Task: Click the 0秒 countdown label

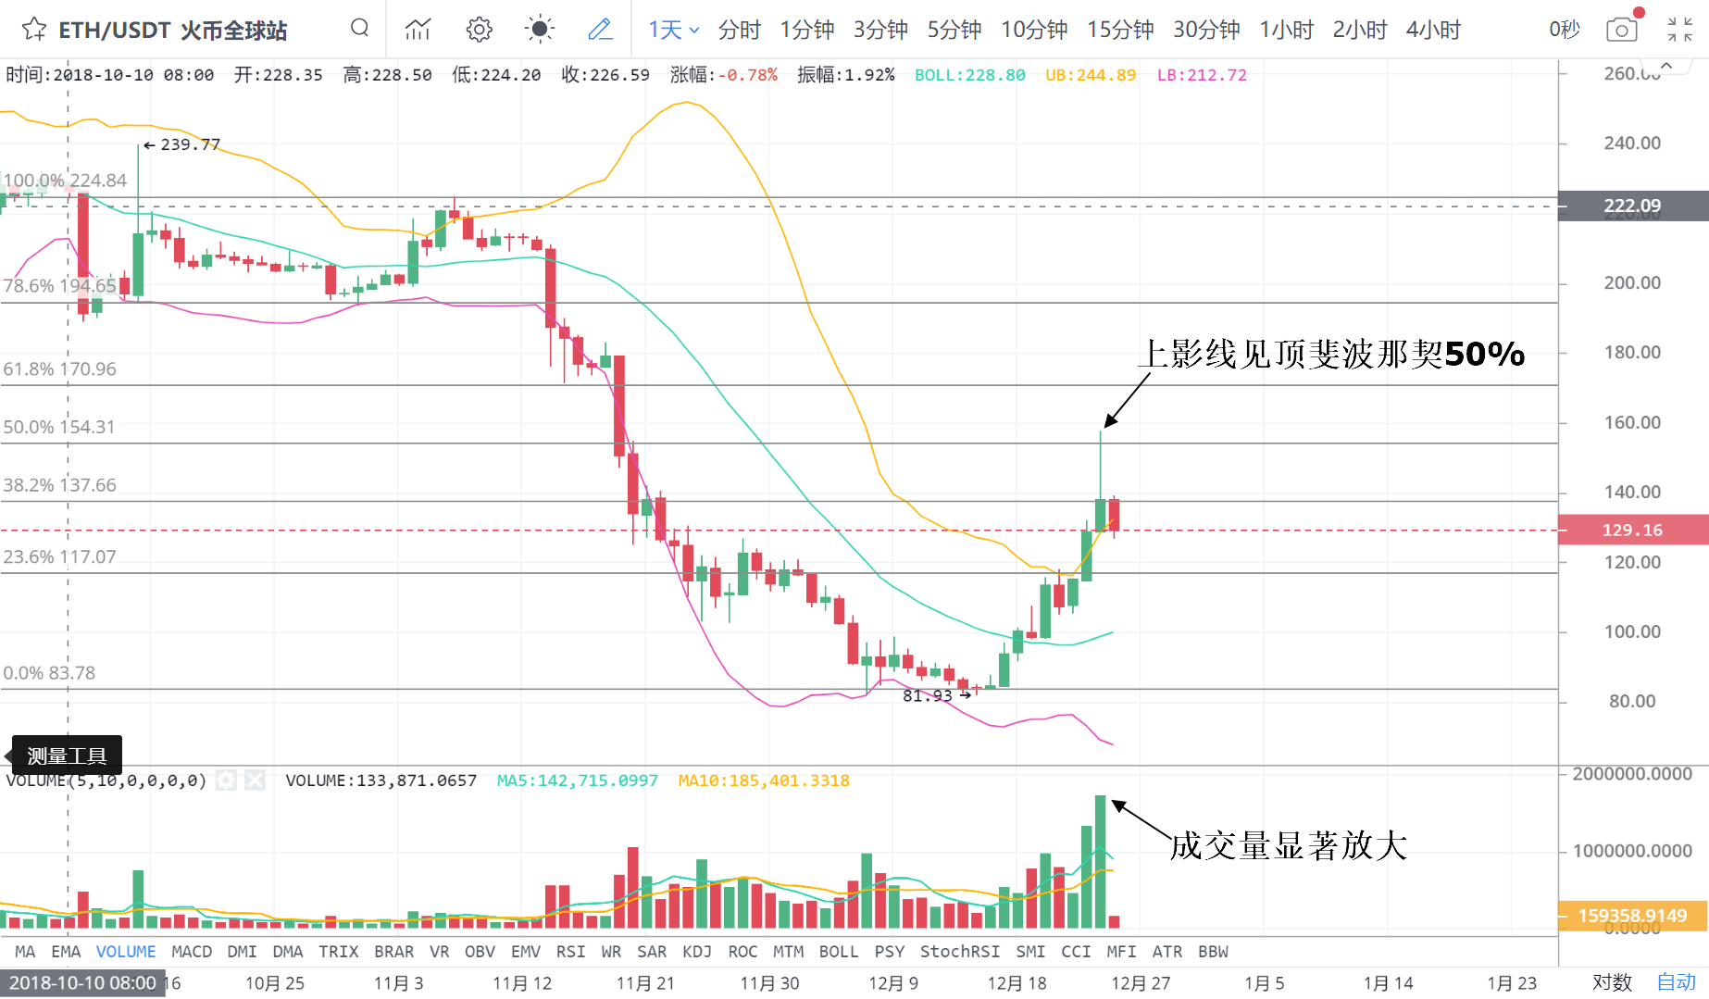Action: click(x=1565, y=30)
